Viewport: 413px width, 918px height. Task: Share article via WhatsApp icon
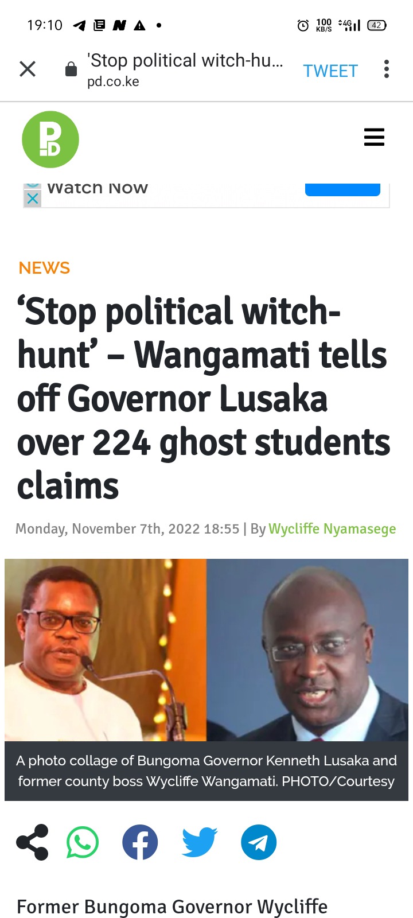click(83, 842)
